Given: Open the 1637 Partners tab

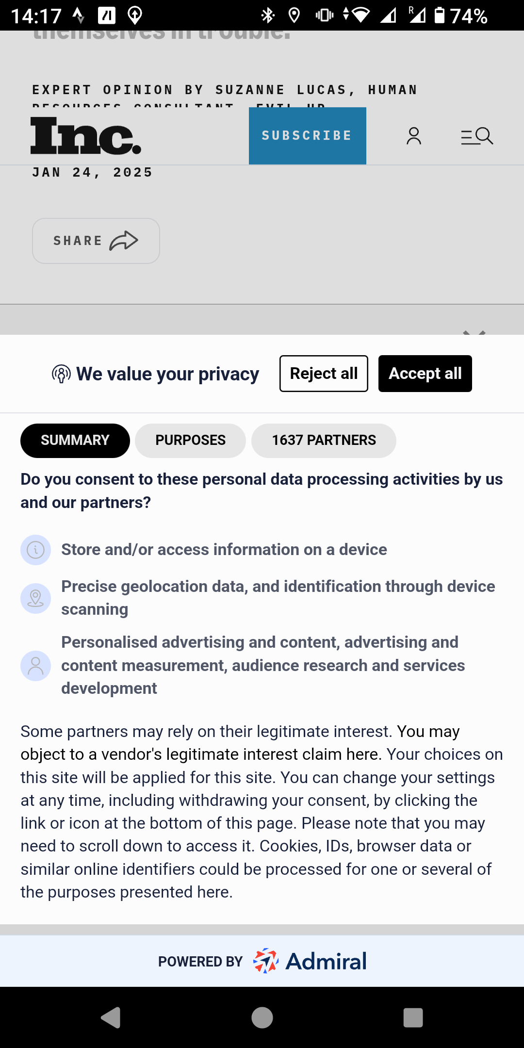Looking at the screenshot, I should 324,441.
